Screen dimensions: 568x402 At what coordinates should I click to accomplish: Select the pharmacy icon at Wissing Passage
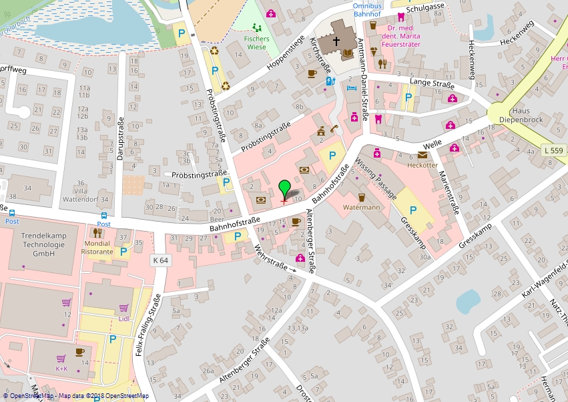click(x=377, y=153)
